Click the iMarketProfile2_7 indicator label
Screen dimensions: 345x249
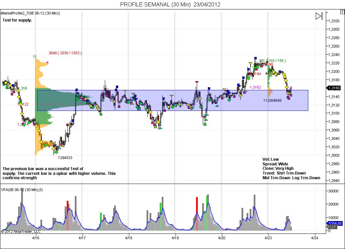[30, 13]
